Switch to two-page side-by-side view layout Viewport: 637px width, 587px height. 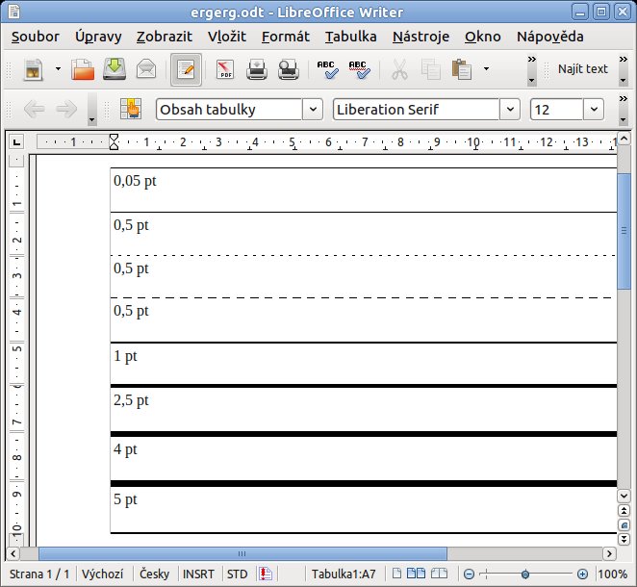pos(416,574)
